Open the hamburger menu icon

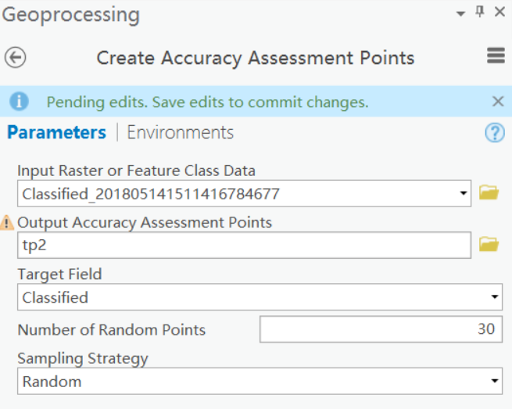coord(495,56)
